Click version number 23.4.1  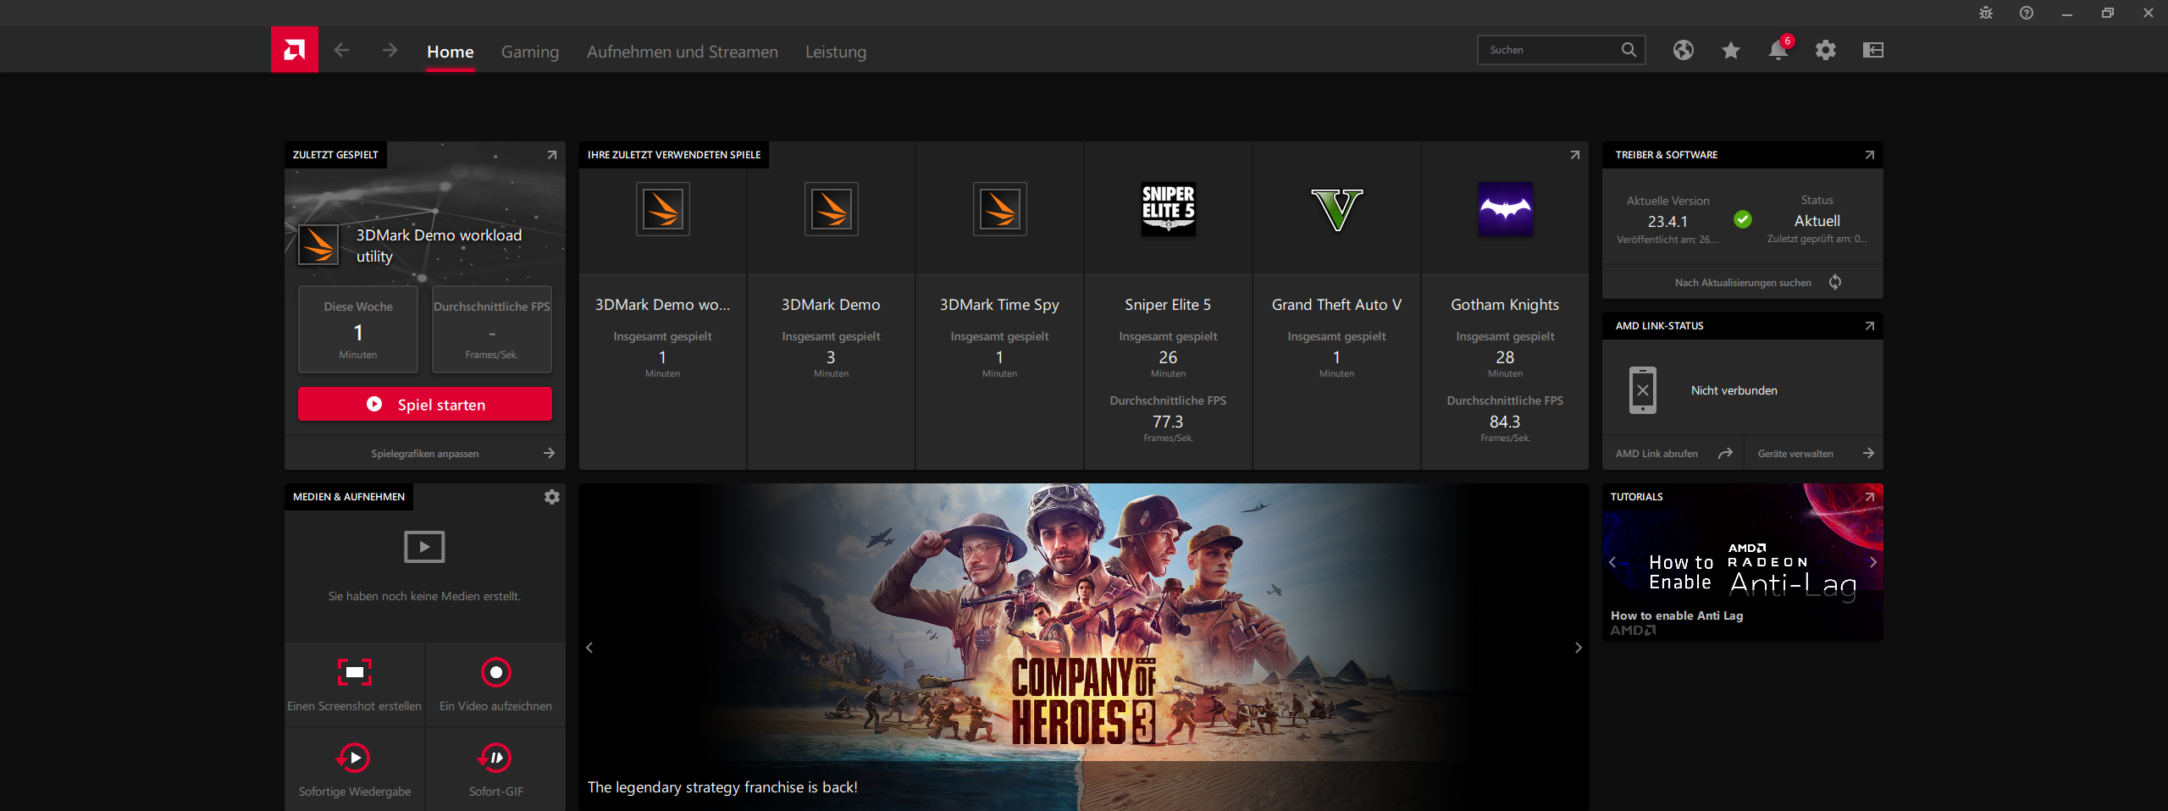1667,221
